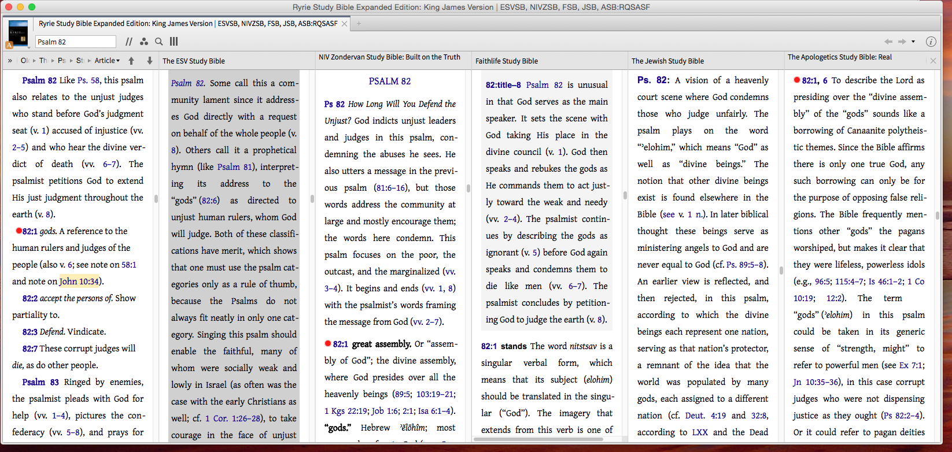This screenshot has width=952, height=452.
Task: Follow the Deut. 4:19 reference link
Action: pyautogui.click(x=706, y=416)
